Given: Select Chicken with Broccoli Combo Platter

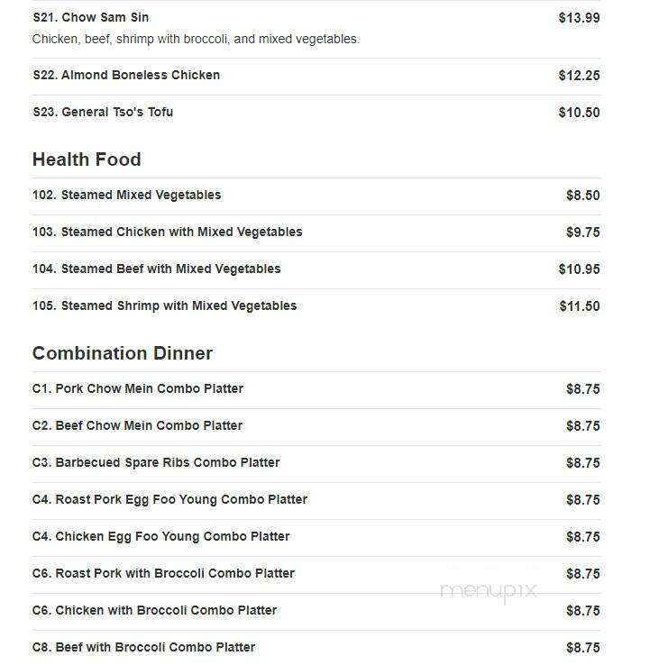Looking at the screenshot, I should click(316, 611).
